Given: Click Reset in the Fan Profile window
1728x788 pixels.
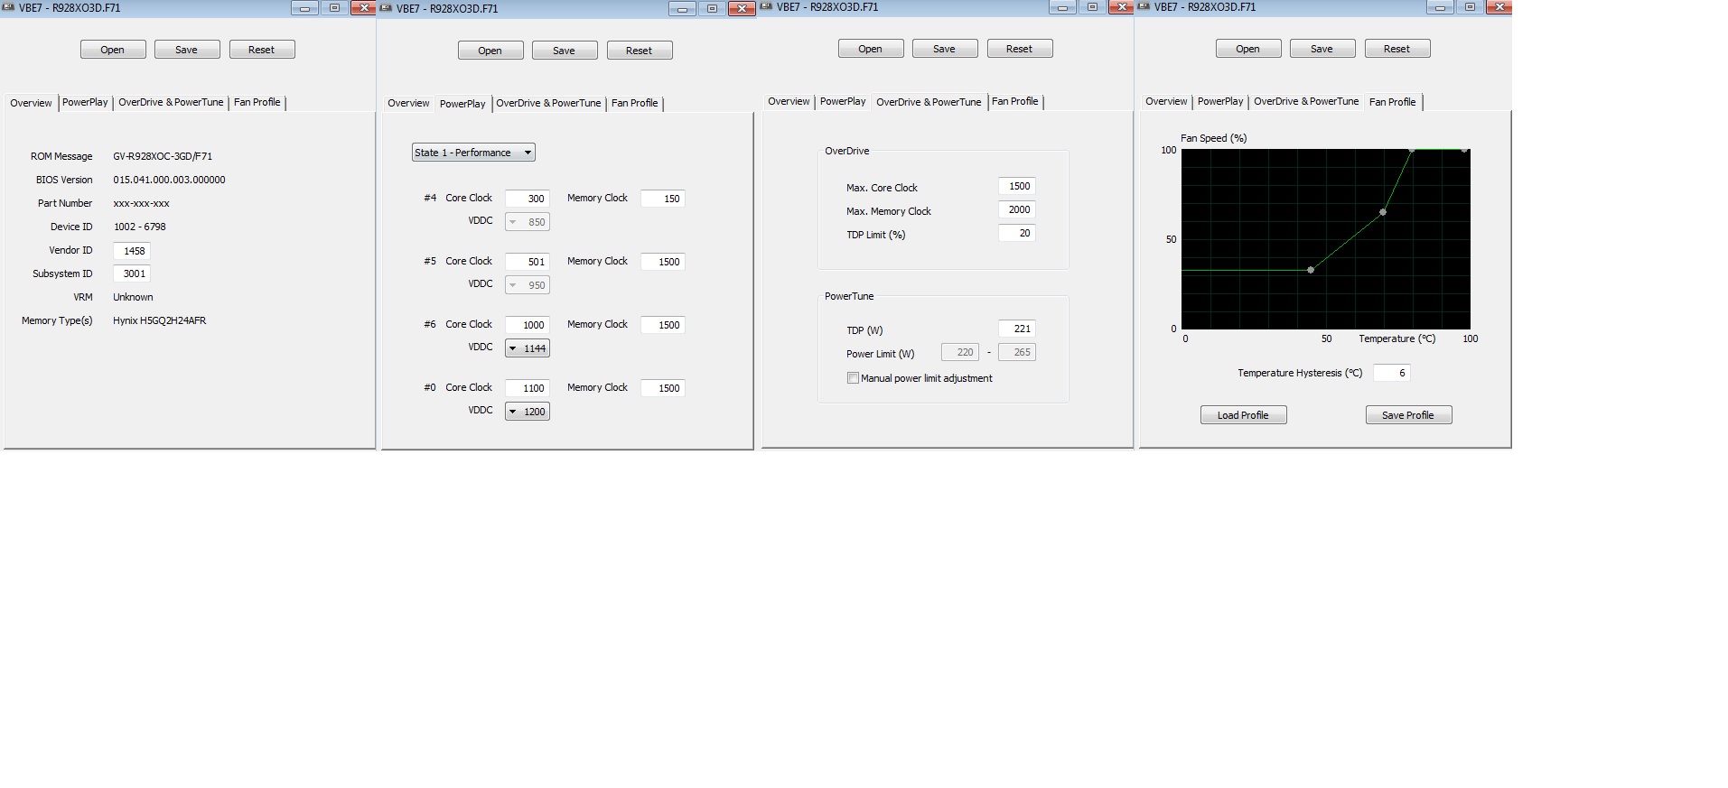Looking at the screenshot, I should click(x=1397, y=49).
